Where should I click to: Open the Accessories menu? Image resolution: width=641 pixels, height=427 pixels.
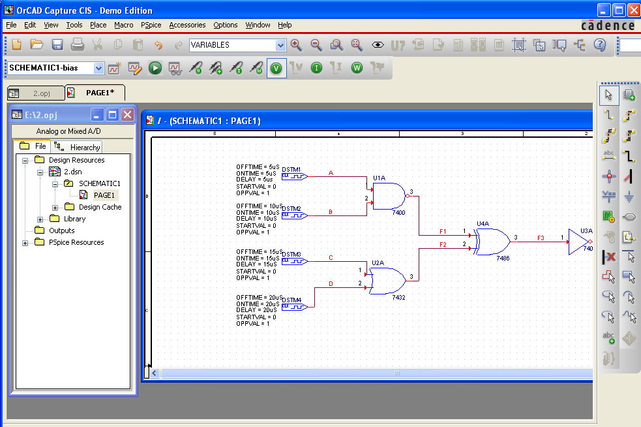(187, 25)
